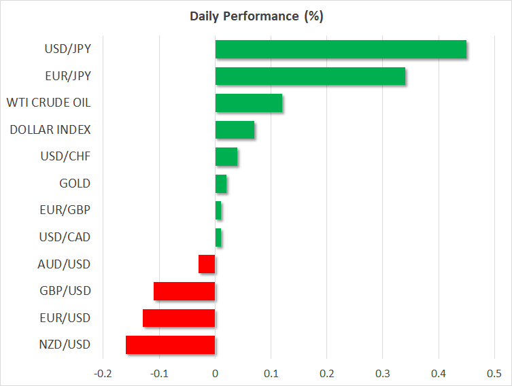512x386 pixels.
Task: Click the USD/CAD green bar
Action: [x=218, y=237]
